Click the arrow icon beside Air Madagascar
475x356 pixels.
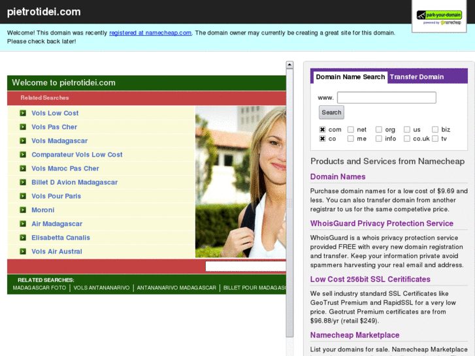click(23, 224)
